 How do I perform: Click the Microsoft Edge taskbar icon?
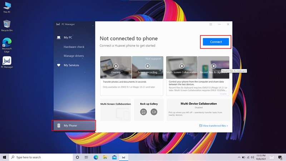click(96, 157)
